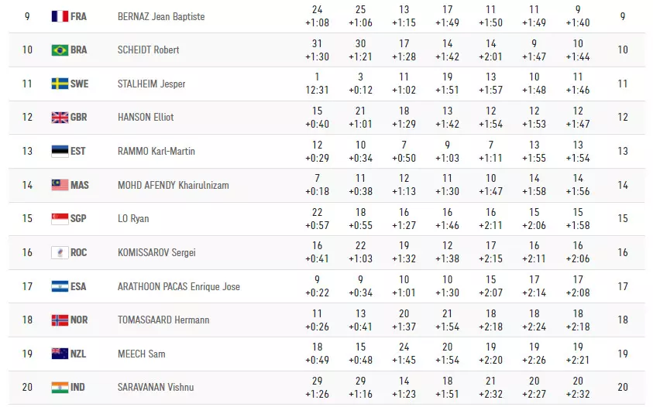Click the Malaysia flag icon
The height and width of the screenshot is (407, 653).
pyautogui.click(x=60, y=185)
